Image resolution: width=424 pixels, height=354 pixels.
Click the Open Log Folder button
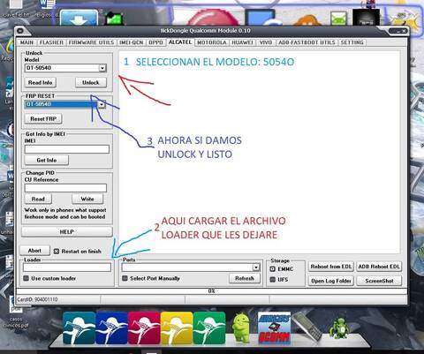coord(331,281)
